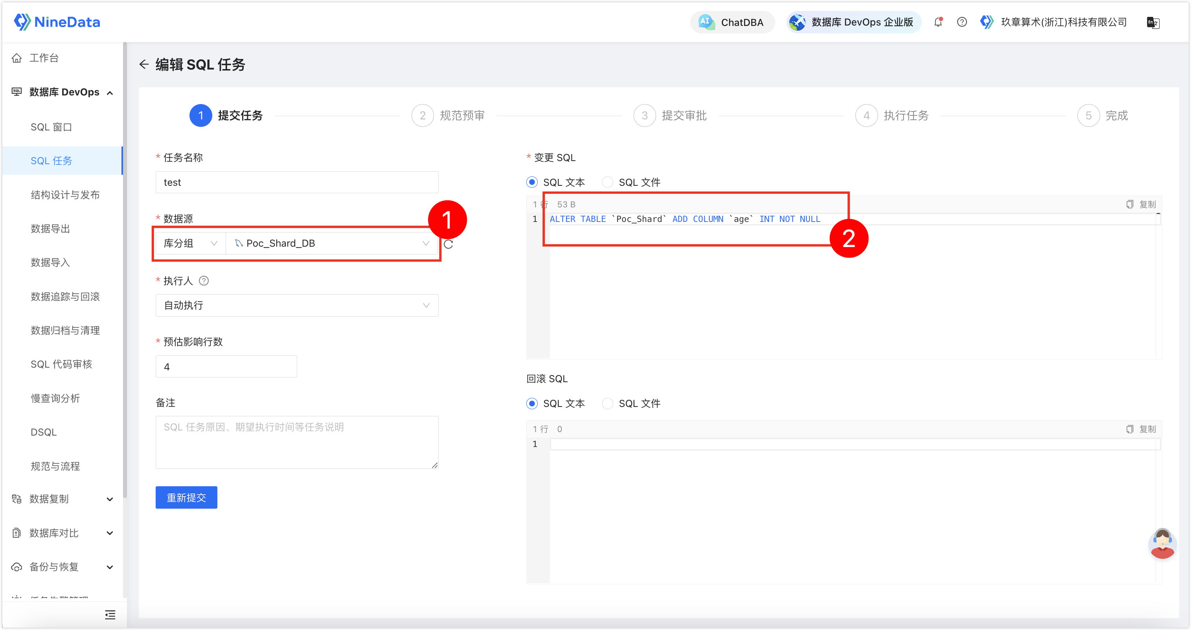Viewport: 1191px width, 630px height.
Task: Open the help question mark icon
Action: pyautogui.click(x=962, y=22)
